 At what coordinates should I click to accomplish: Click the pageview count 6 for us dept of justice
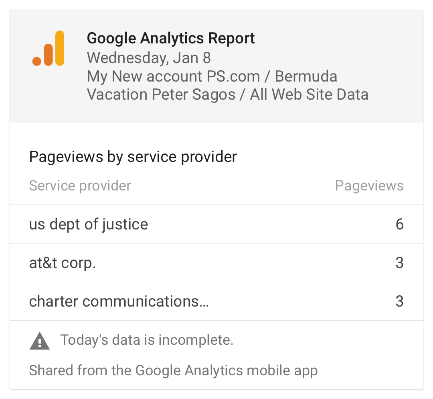click(x=400, y=224)
